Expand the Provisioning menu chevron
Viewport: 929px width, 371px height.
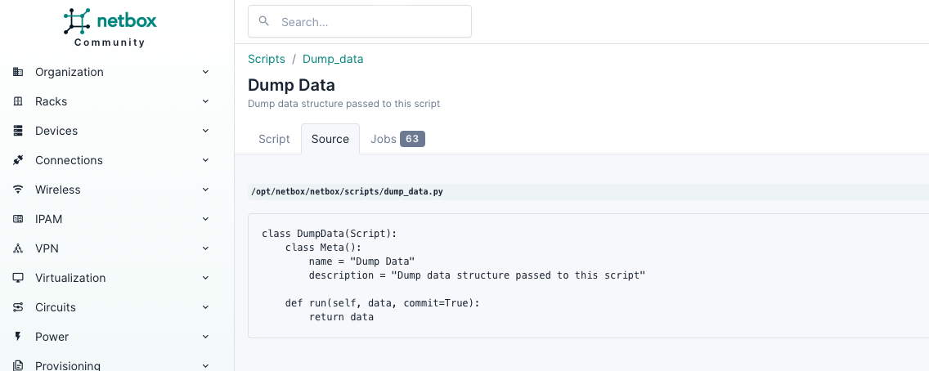pyautogui.click(x=205, y=365)
